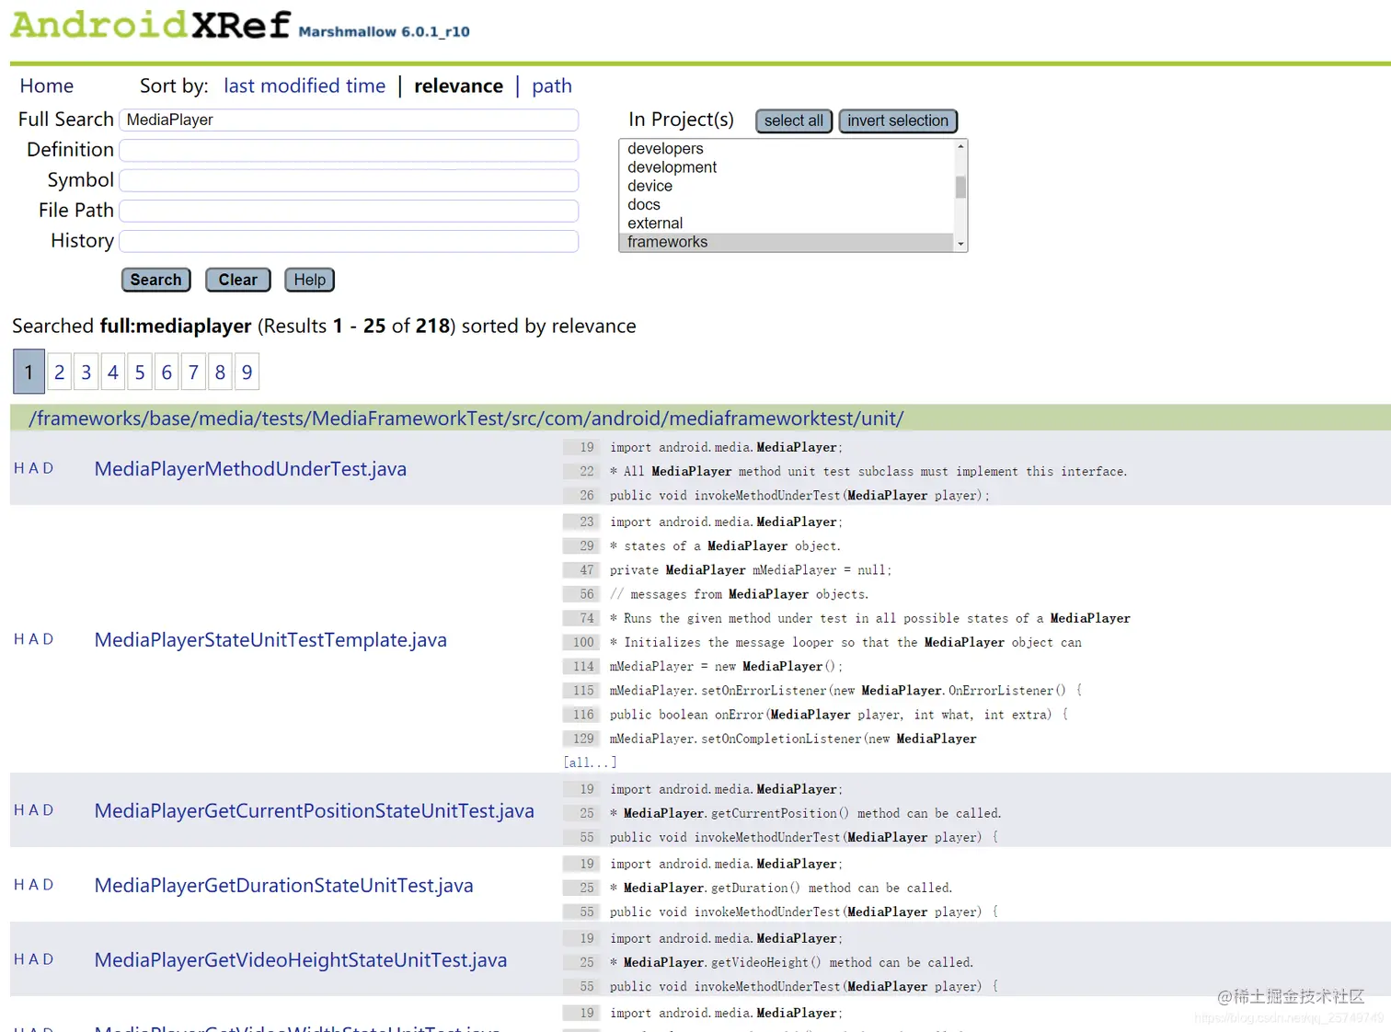Open line 115 setOnErrorListener match
Image resolution: width=1391 pixels, height=1032 pixels.
[822, 691]
